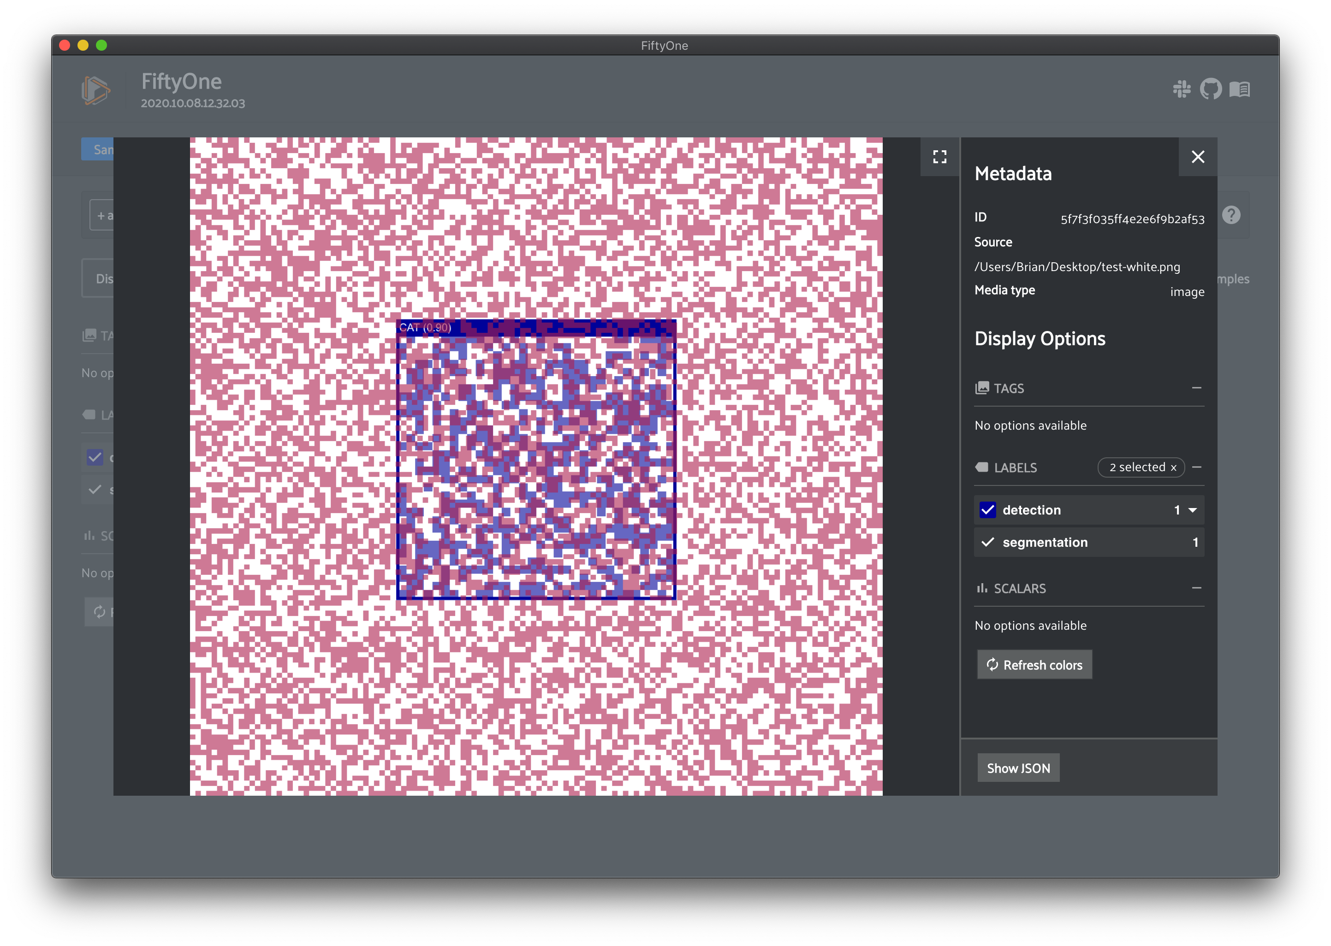Click the Metadata heading

point(1013,174)
